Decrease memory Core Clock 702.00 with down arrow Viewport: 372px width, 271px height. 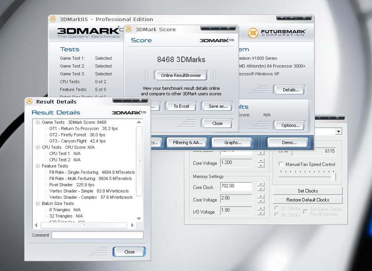[x=261, y=189]
